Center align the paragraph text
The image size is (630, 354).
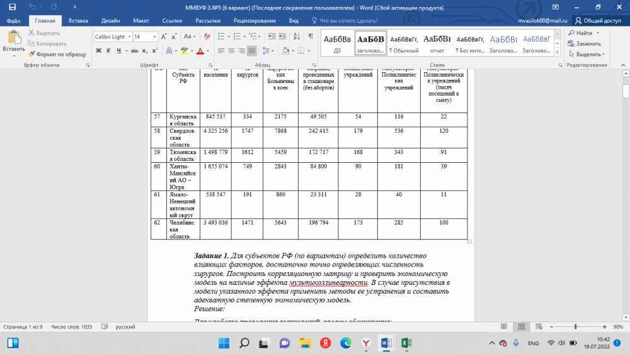point(231,51)
